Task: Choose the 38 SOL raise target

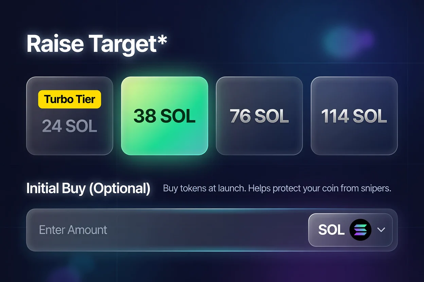Action: click(164, 116)
